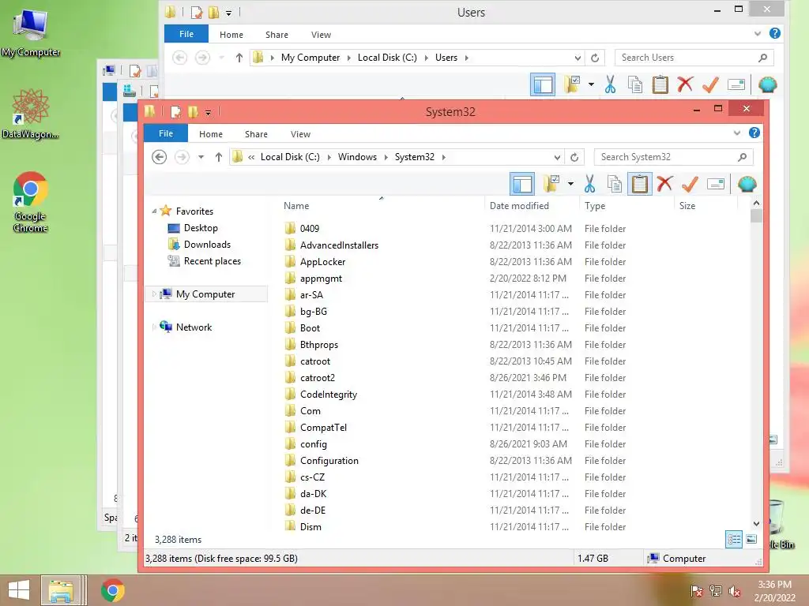Screen dimensions: 809x606
Task: Open Quick Access Toolbar dropdown in System32 title bar
Action: tap(208, 112)
